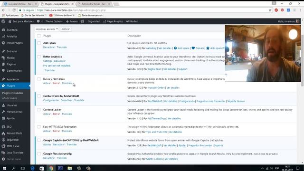Image resolution: width=304 pixels, height=171 pixels.
Task: Delete Easy HTTPS Redirection plugin
Action: 56,131
